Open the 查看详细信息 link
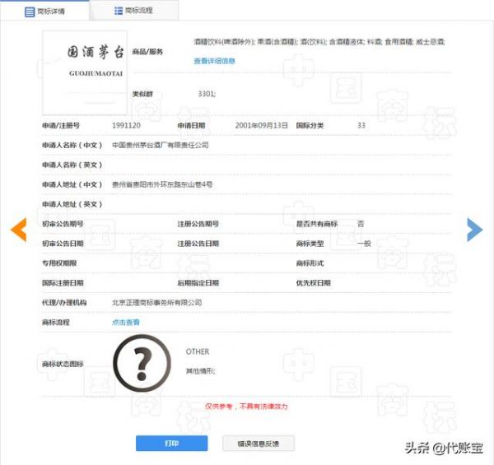 (214, 61)
